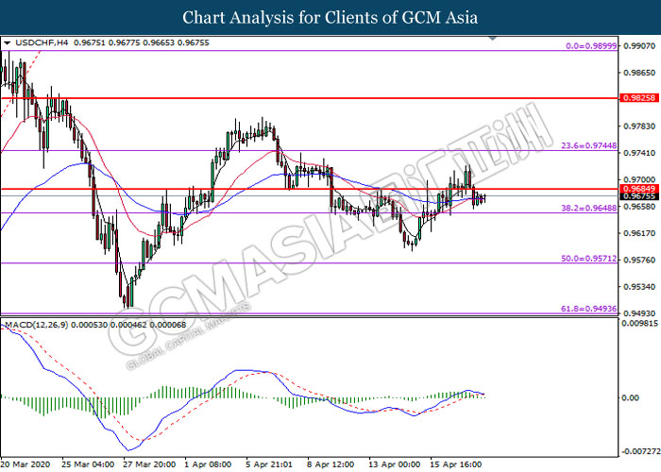The height and width of the screenshot is (472, 661).
Task: Click the MACD(12,26,9) indicator label
Action: [36, 325]
